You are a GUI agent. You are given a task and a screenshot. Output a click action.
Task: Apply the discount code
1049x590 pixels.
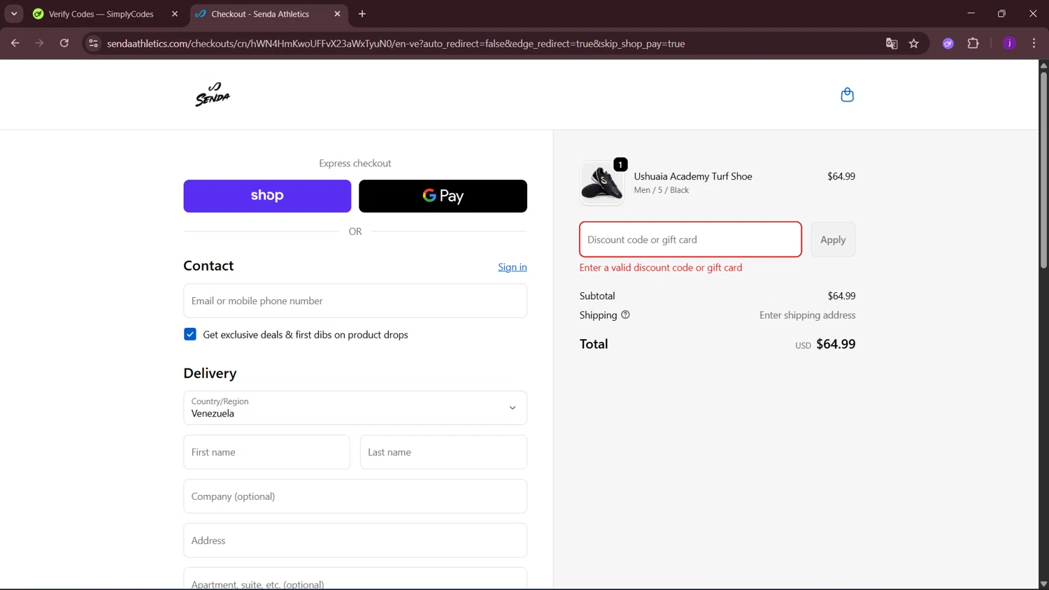click(x=833, y=239)
